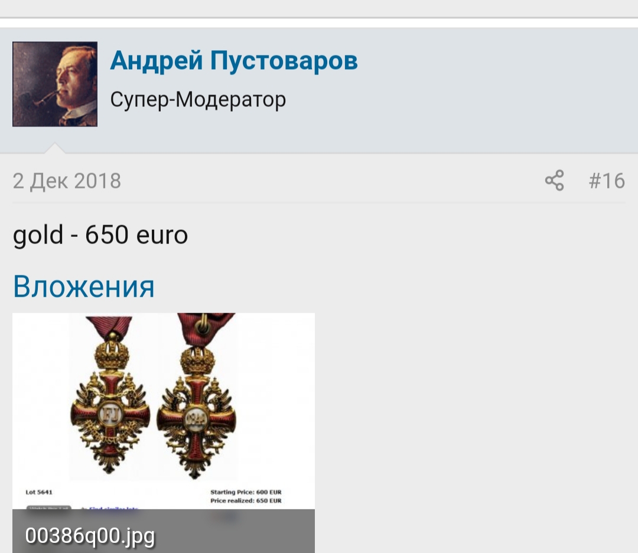Tap the partially hidden Find similar lots link
This screenshot has width=638, height=553.
(113, 508)
